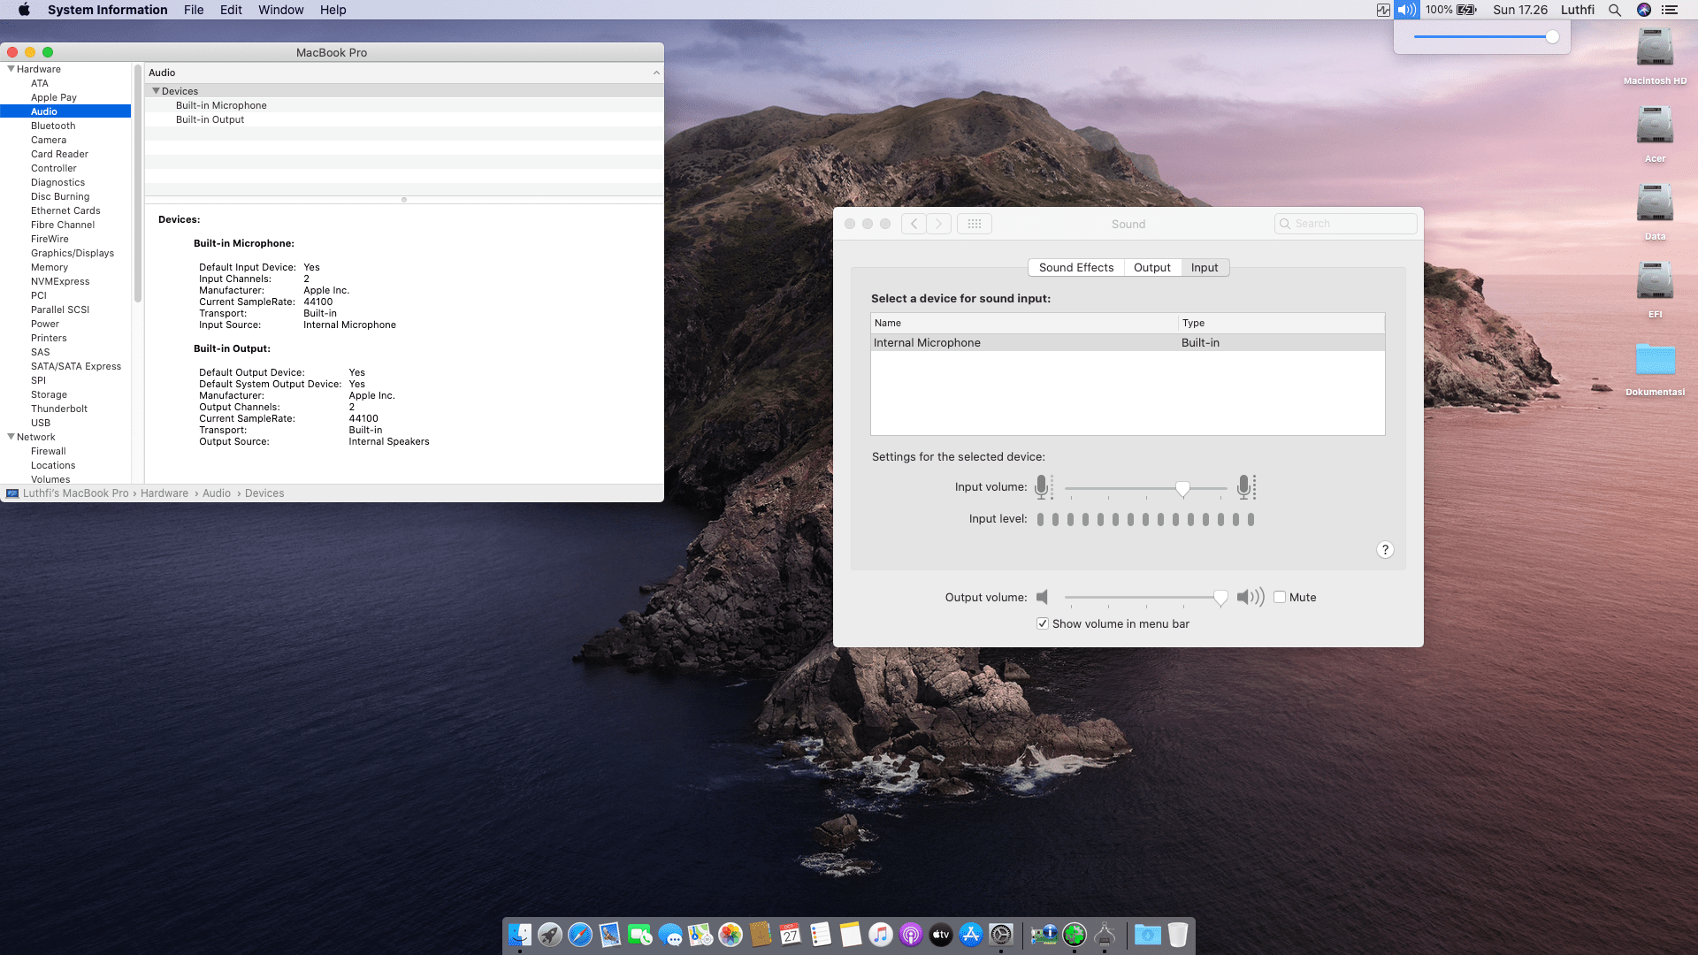Screen dimensions: 1698x955
Task: Open the Window menu
Action: [x=280, y=10]
